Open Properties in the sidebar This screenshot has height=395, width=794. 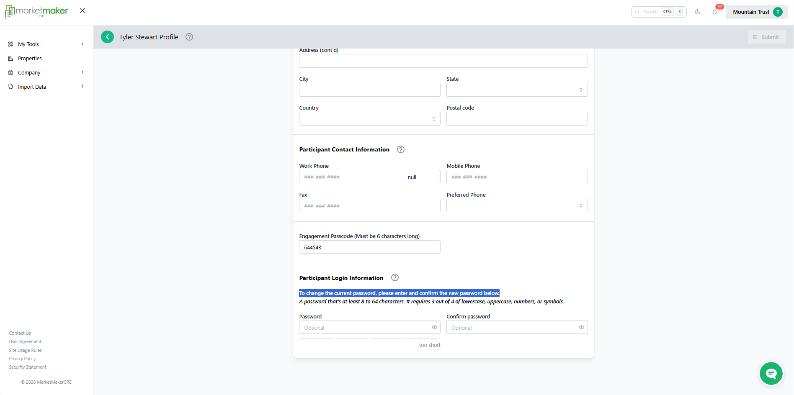(30, 59)
